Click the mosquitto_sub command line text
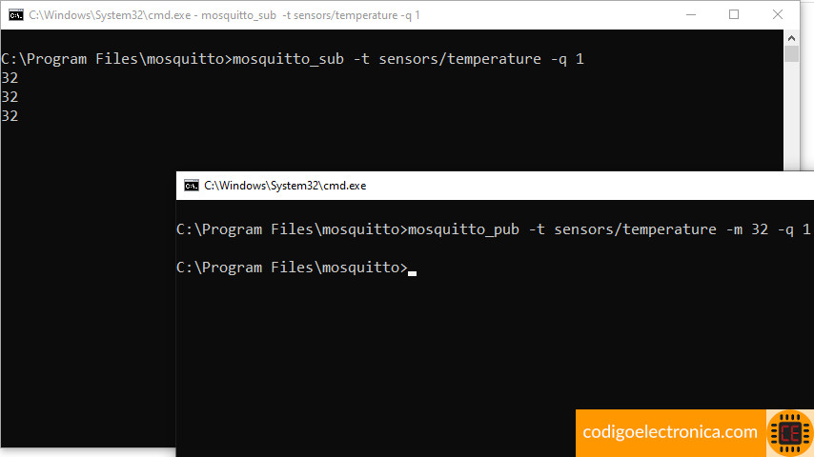The image size is (814, 457). (x=293, y=59)
